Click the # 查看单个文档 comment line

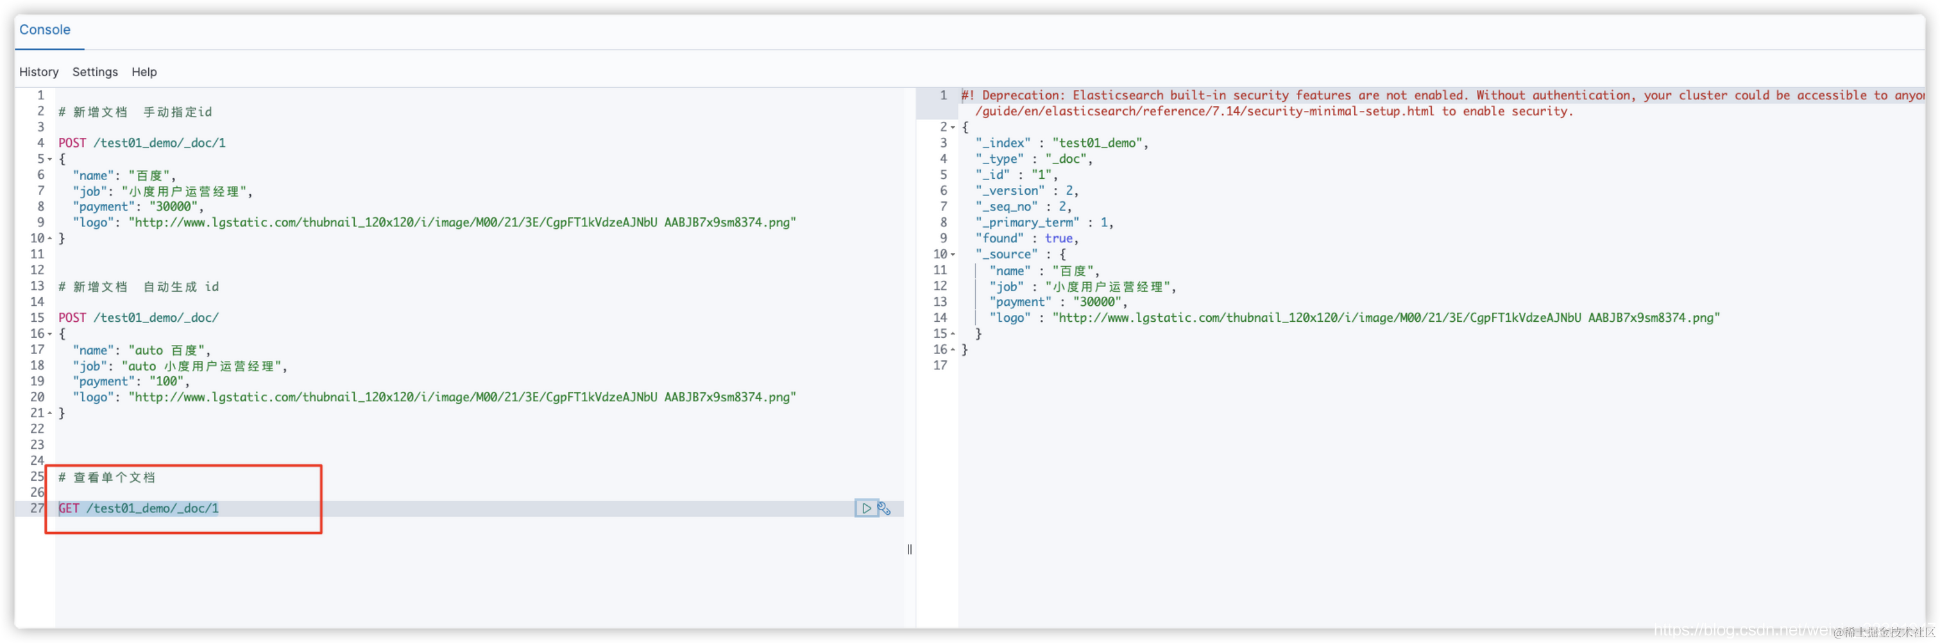[x=107, y=476]
